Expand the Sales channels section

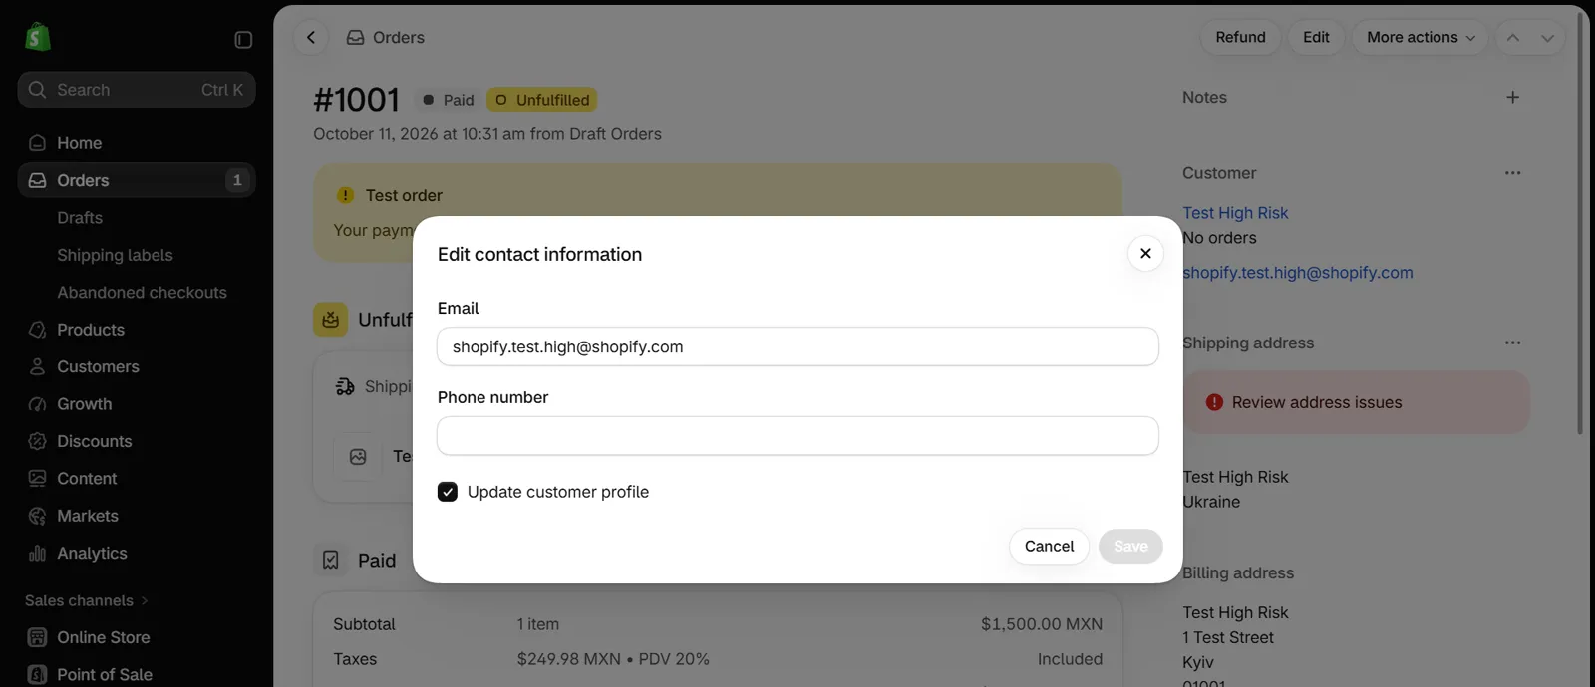pos(87,600)
